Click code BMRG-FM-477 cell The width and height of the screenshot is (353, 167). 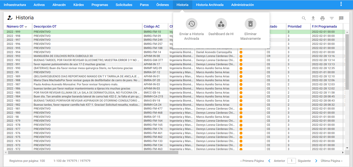(x=153, y=109)
